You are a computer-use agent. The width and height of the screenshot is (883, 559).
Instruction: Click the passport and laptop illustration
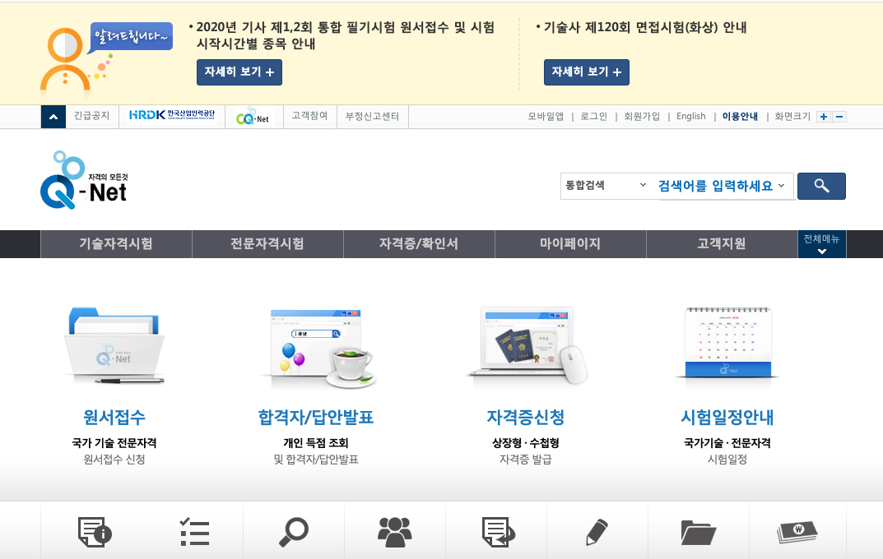528,345
